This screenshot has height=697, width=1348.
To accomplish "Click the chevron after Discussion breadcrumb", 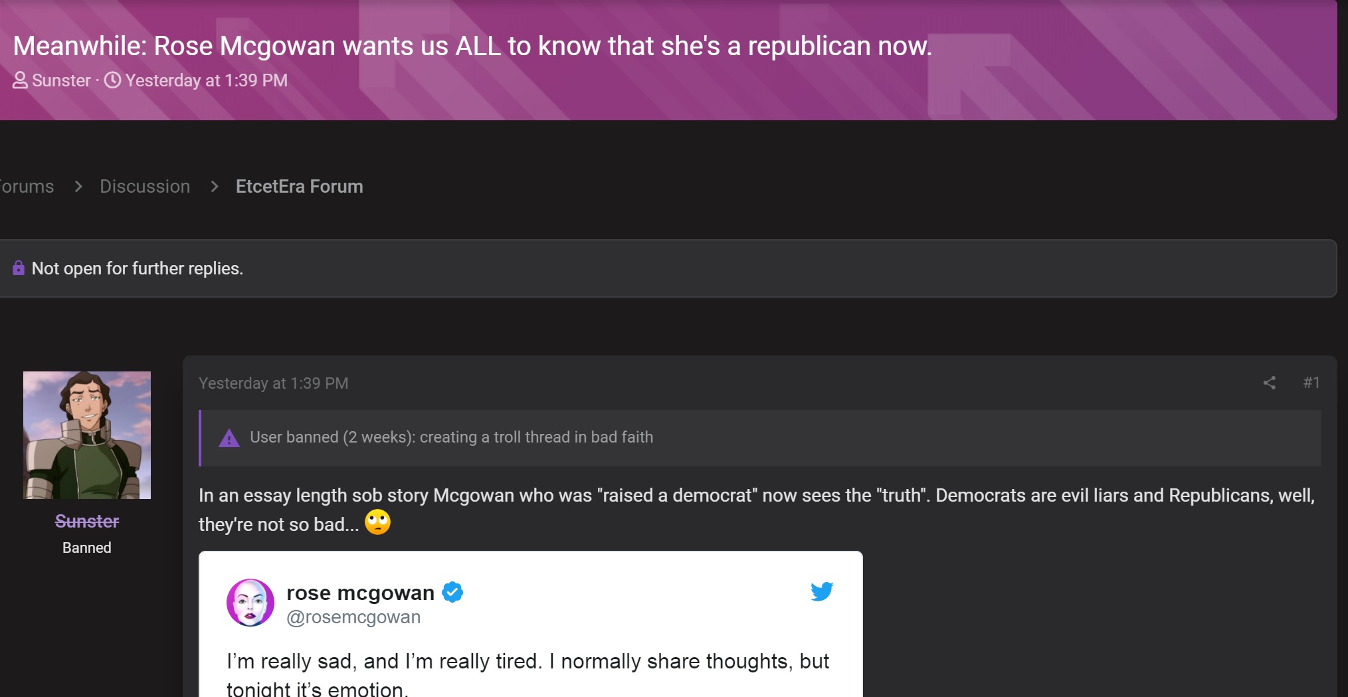I will (x=214, y=187).
